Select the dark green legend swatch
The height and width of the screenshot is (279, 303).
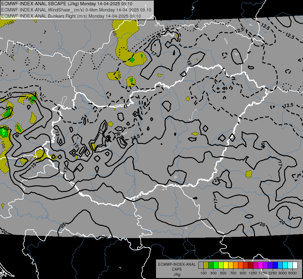[x=211, y=265]
